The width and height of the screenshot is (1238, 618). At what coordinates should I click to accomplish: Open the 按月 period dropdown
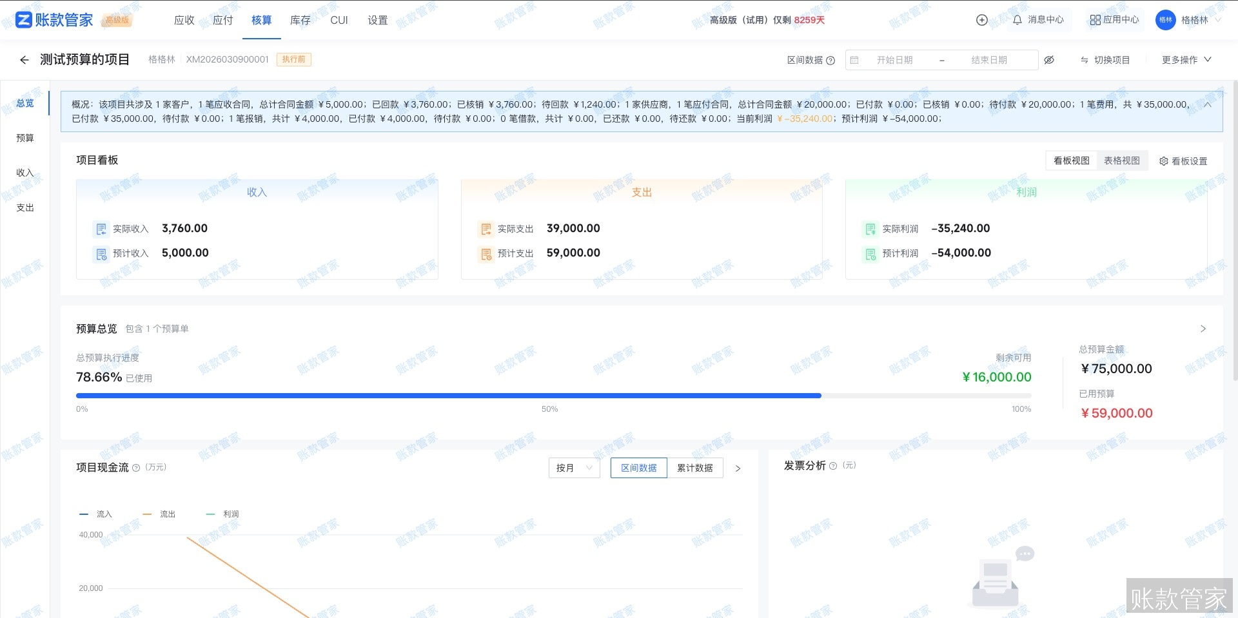coord(574,468)
